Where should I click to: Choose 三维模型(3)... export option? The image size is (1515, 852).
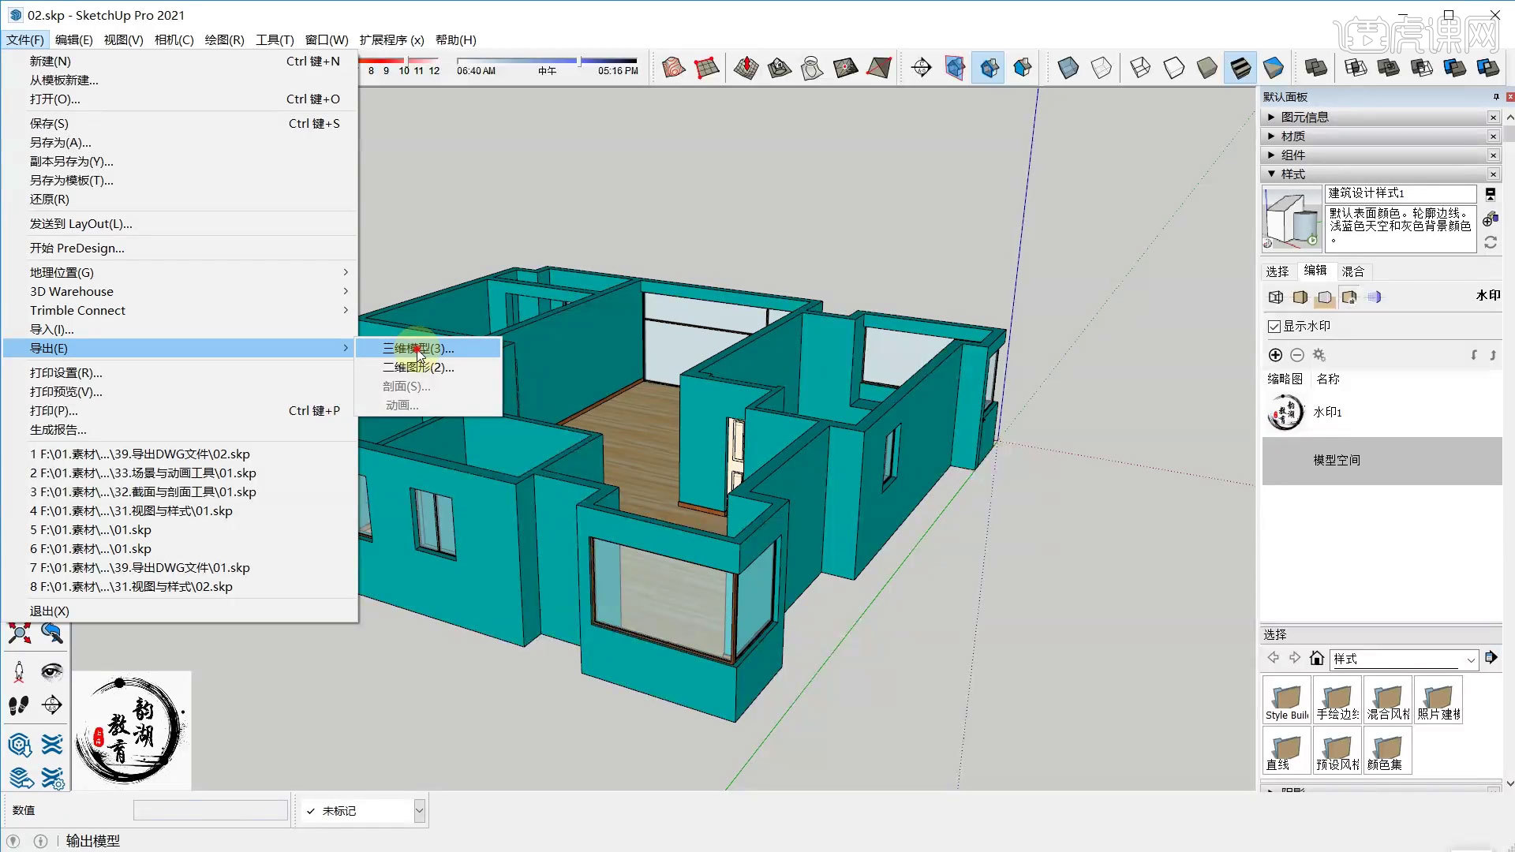click(428, 348)
